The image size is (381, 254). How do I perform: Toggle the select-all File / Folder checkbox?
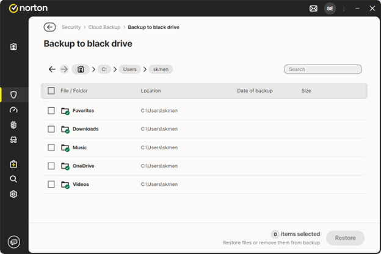point(51,91)
